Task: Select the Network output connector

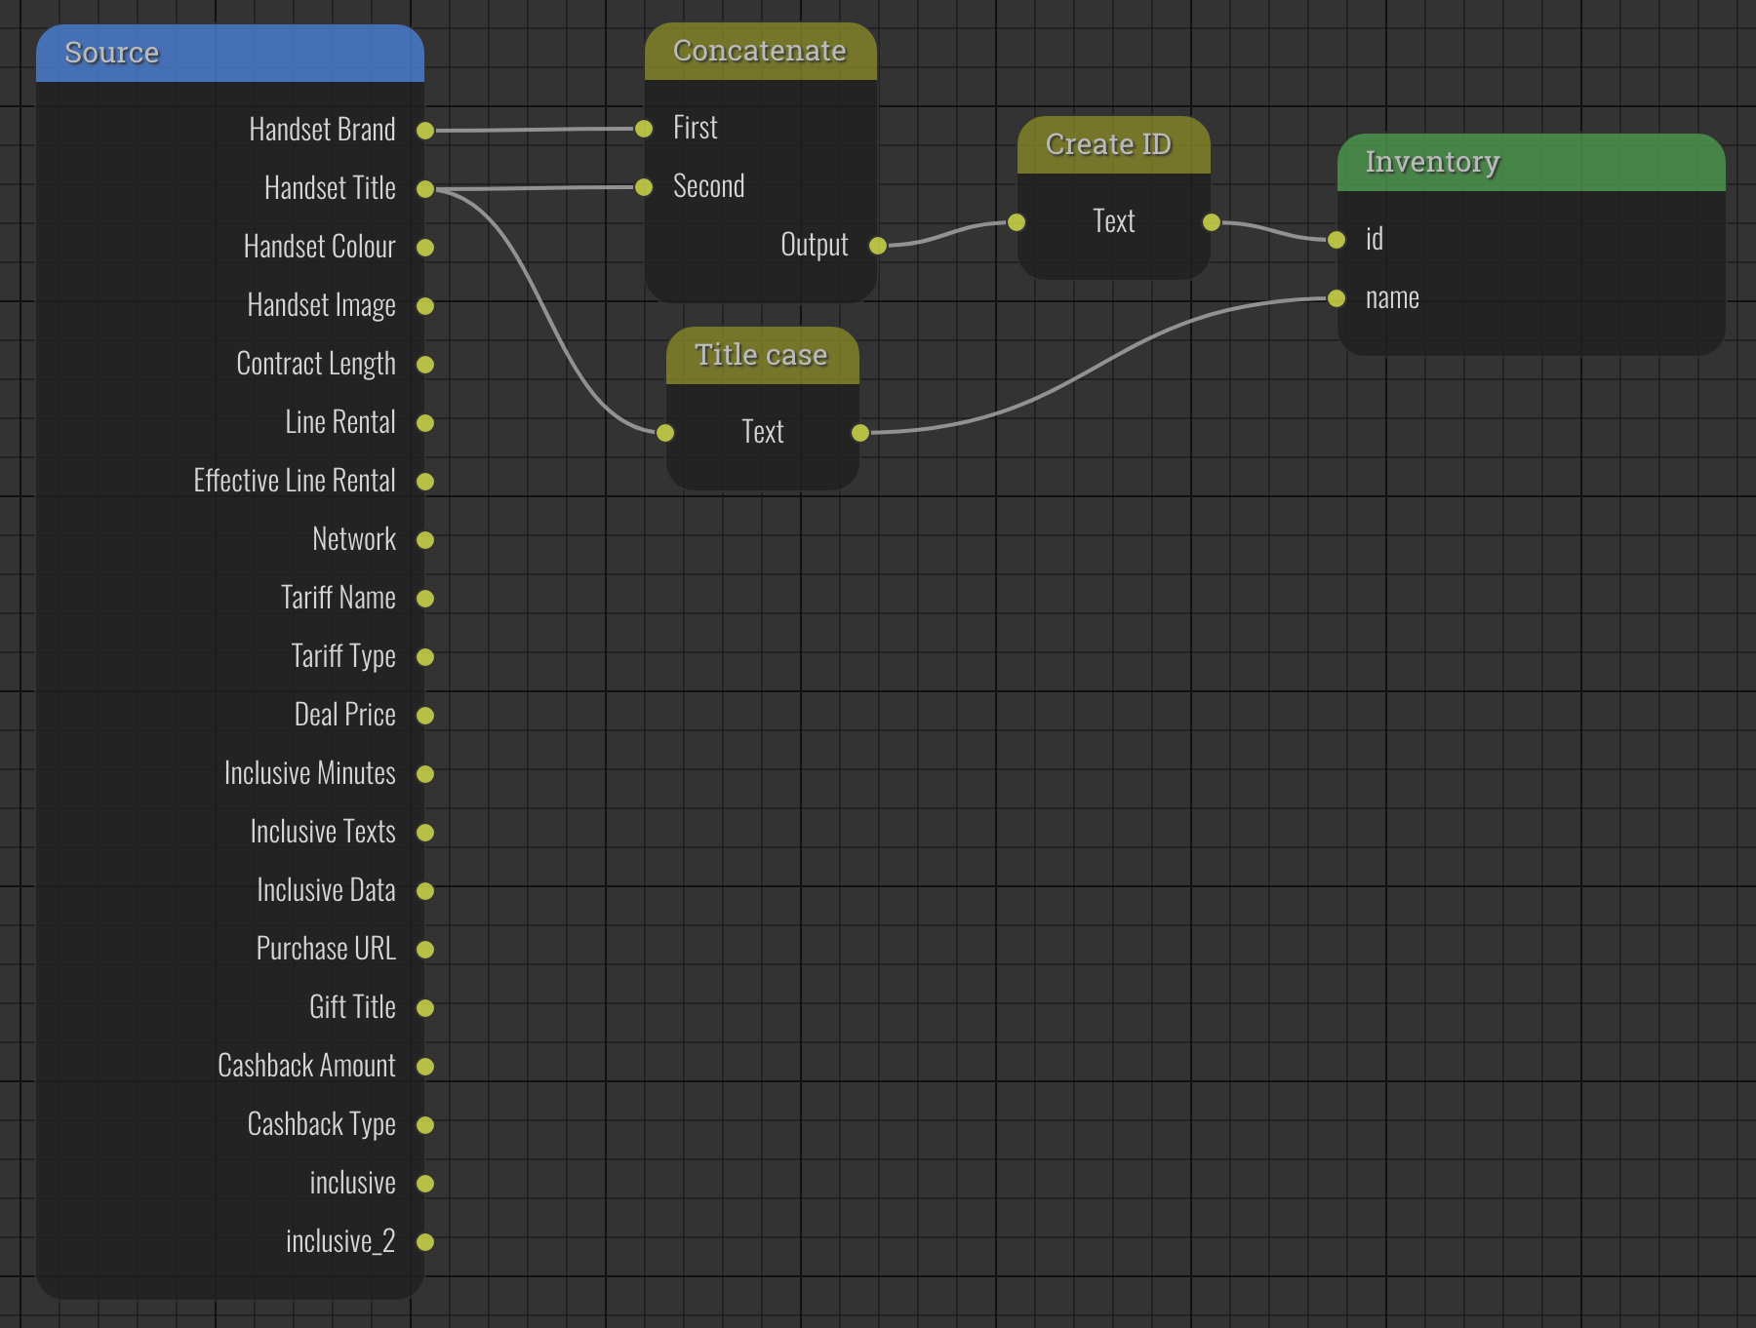Action: (425, 539)
